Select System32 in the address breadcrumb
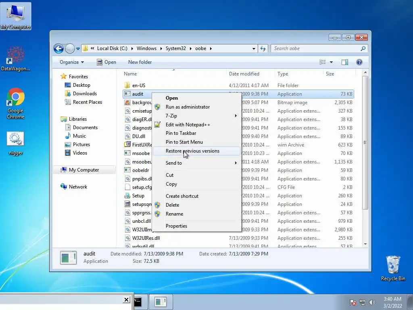The image size is (413, 310). [176, 48]
